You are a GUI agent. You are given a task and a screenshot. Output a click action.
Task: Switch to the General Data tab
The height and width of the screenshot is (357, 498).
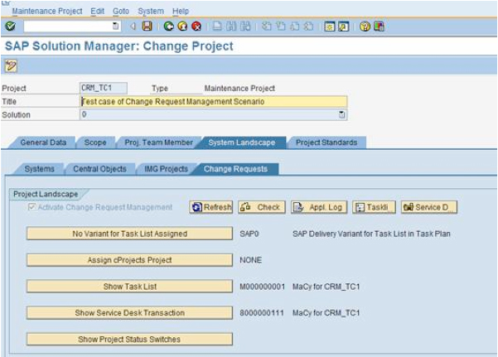[x=43, y=142]
